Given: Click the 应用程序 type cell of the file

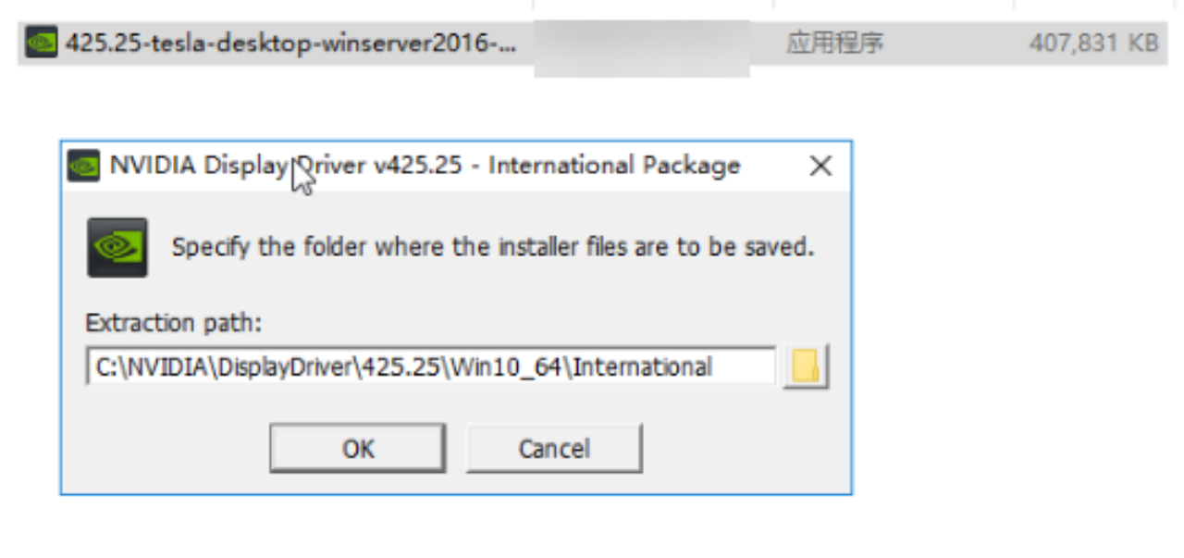Looking at the screenshot, I should click(835, 43).
